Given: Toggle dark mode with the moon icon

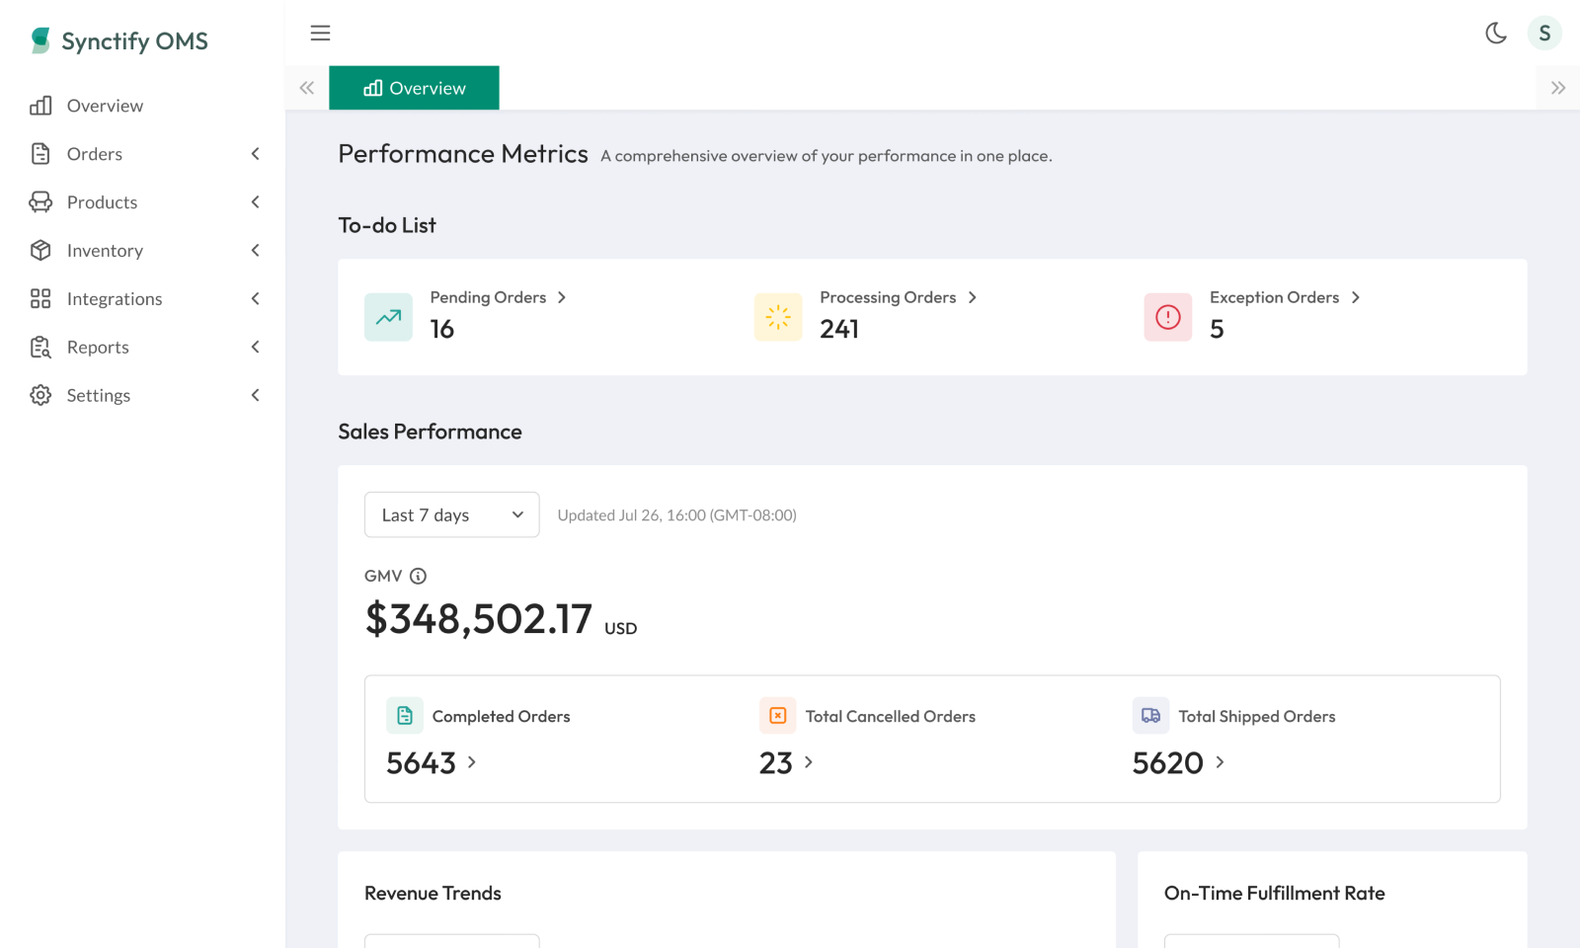Looking at the screenshot, I should click(x=1496, y=34).
